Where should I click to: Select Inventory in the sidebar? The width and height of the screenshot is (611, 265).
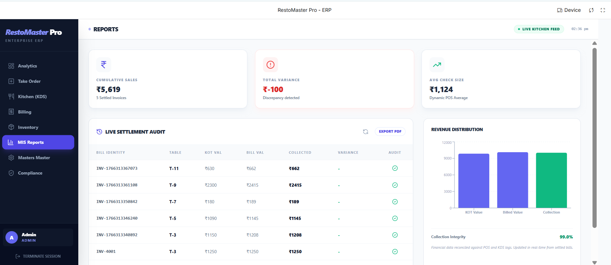click(x=28, y=127)
